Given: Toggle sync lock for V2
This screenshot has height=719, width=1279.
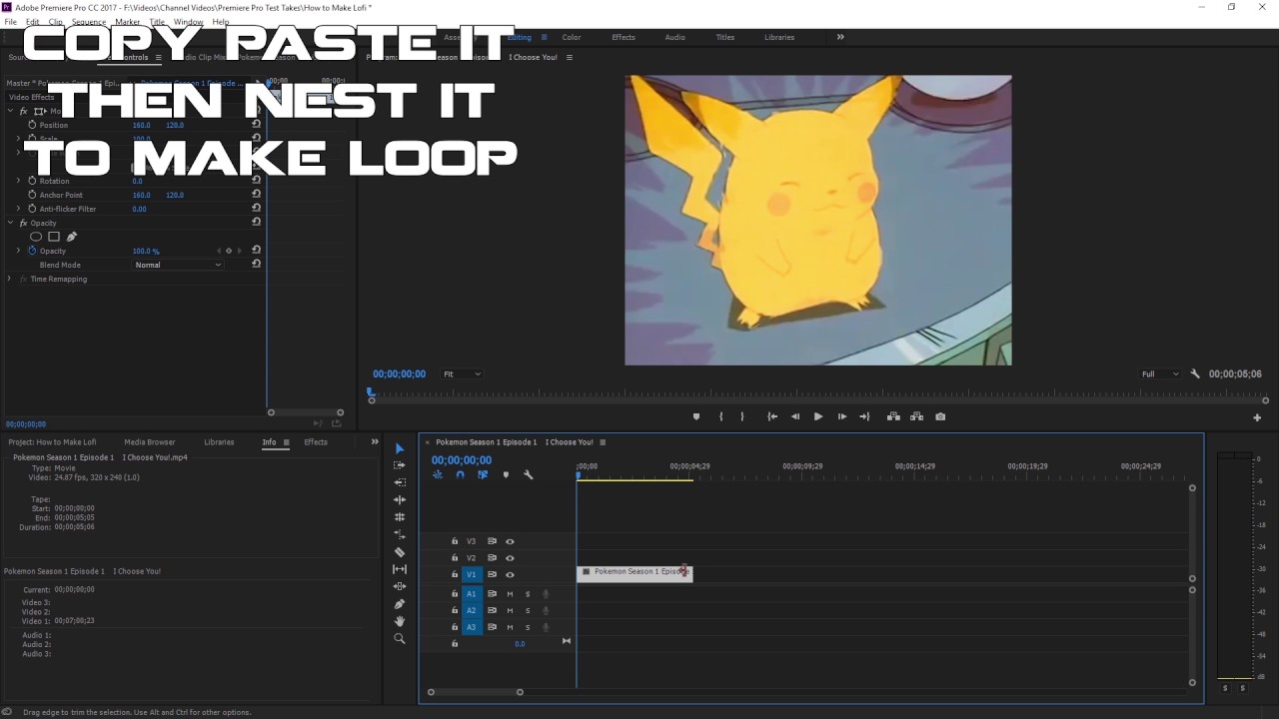Looking at the screenshot, I should [492, 558].
